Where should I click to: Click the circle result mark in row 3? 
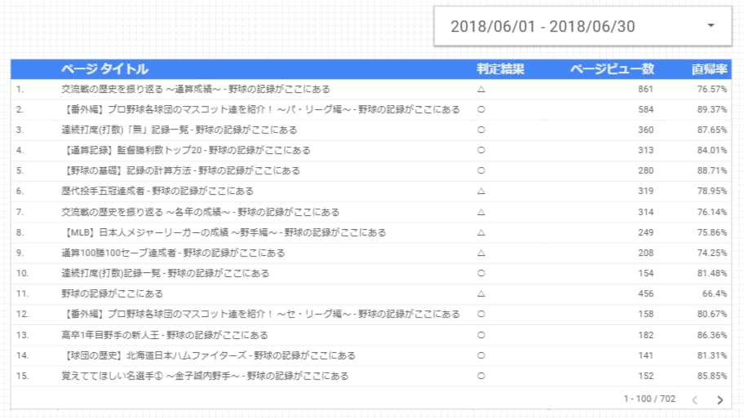click(481, 130)
